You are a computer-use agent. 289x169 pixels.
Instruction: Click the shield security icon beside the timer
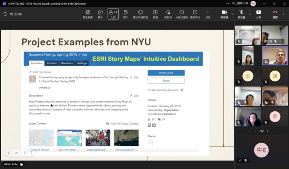pyautogui.click(x=5, y=14)
